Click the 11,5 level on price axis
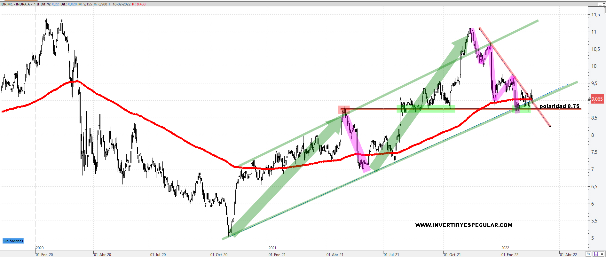 [595, 15]
